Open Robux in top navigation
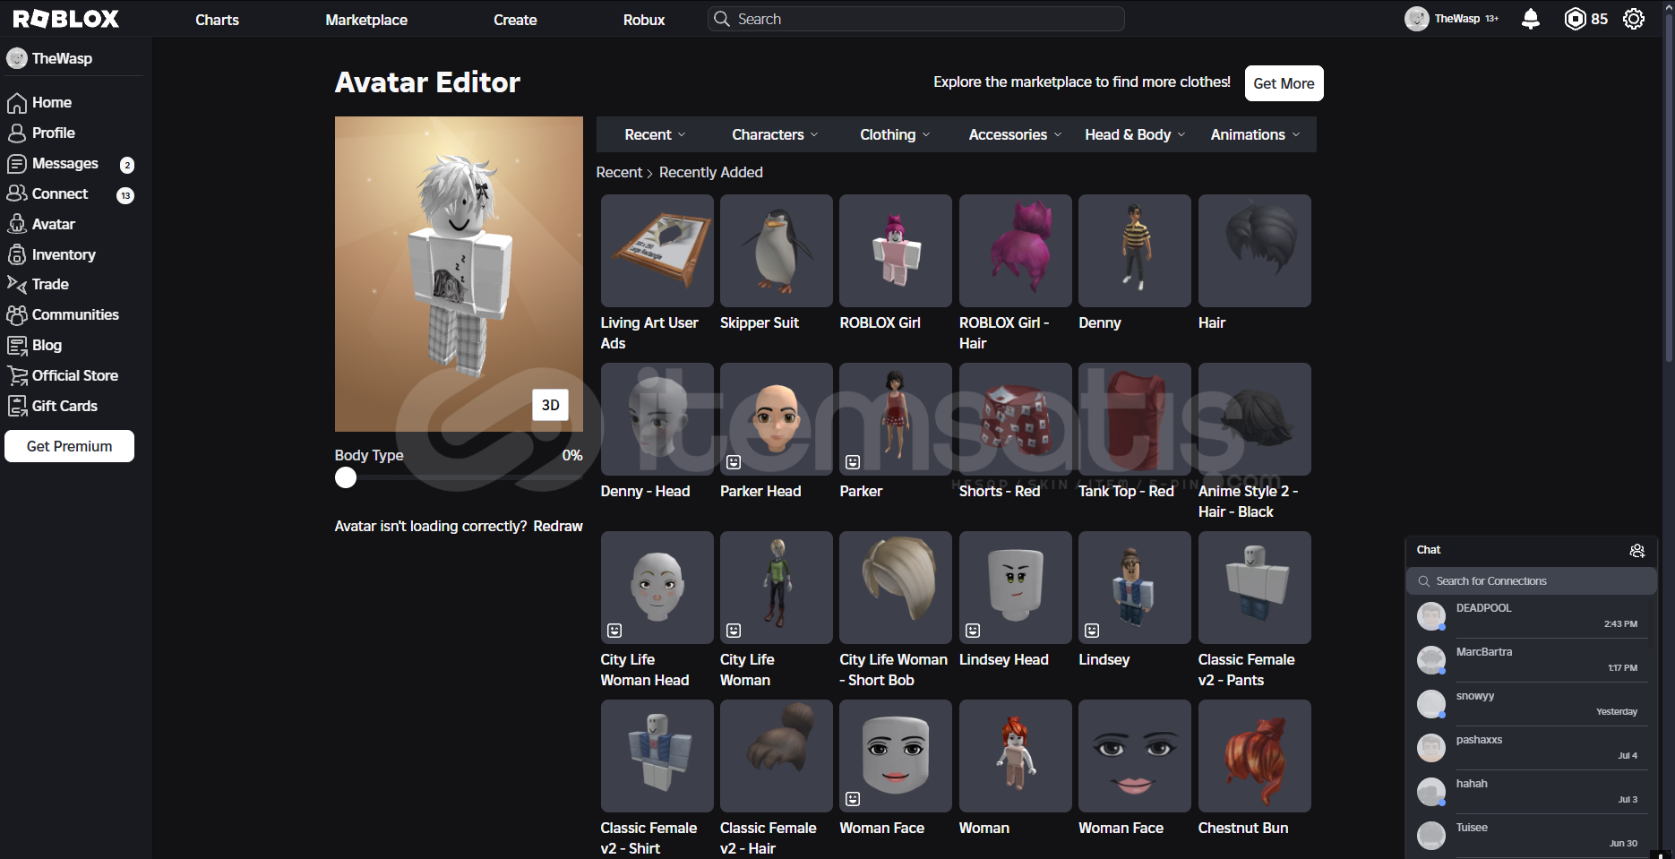The height and width of the screenshot is (859, 1675). [x=644, y=20]
